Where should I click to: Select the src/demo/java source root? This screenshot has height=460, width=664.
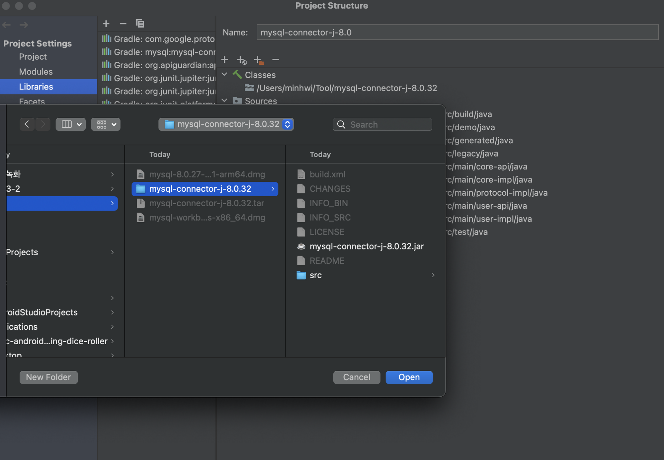(470, 127)
